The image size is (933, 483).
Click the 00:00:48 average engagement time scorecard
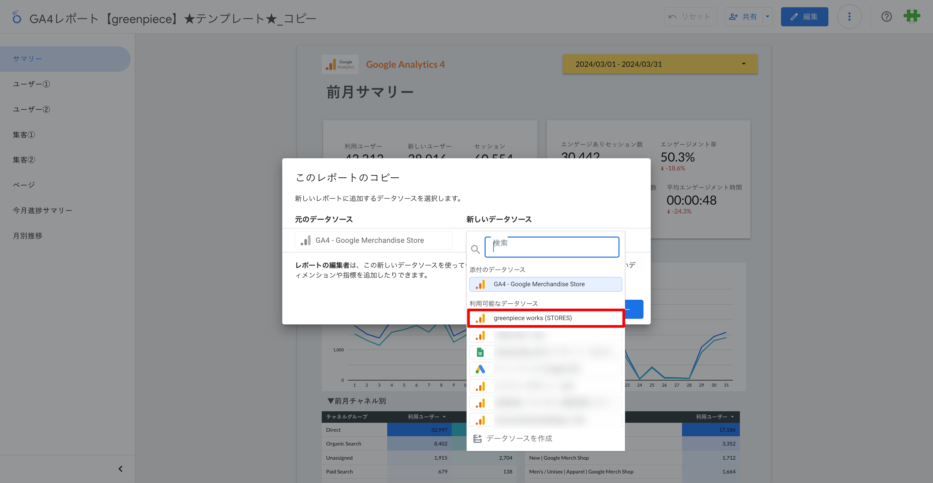692,200
